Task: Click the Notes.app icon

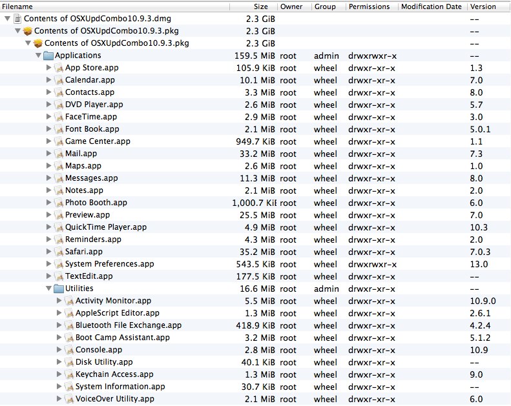Action: (x=59, y=190)
